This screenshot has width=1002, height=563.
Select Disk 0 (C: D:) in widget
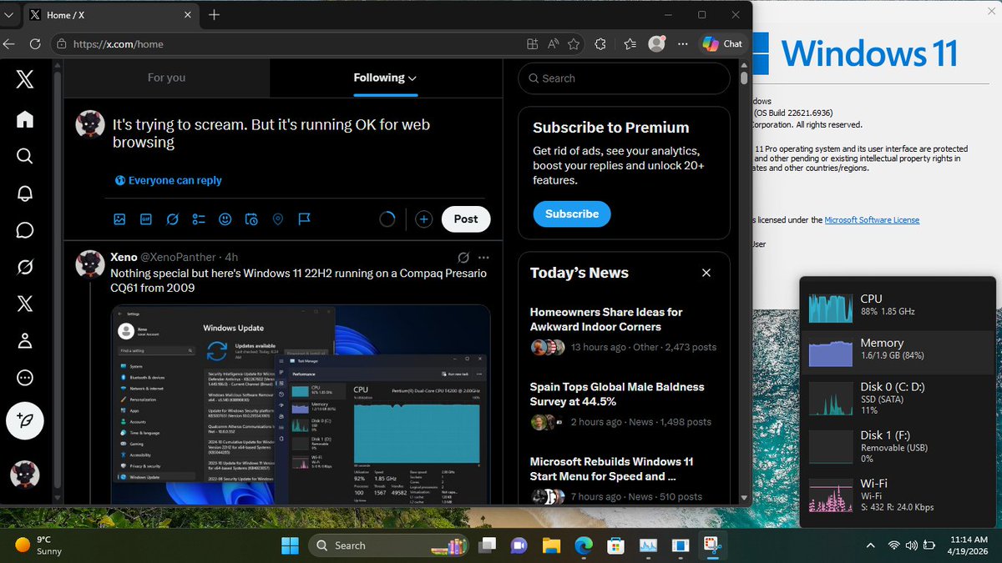[x=898, y=398]
